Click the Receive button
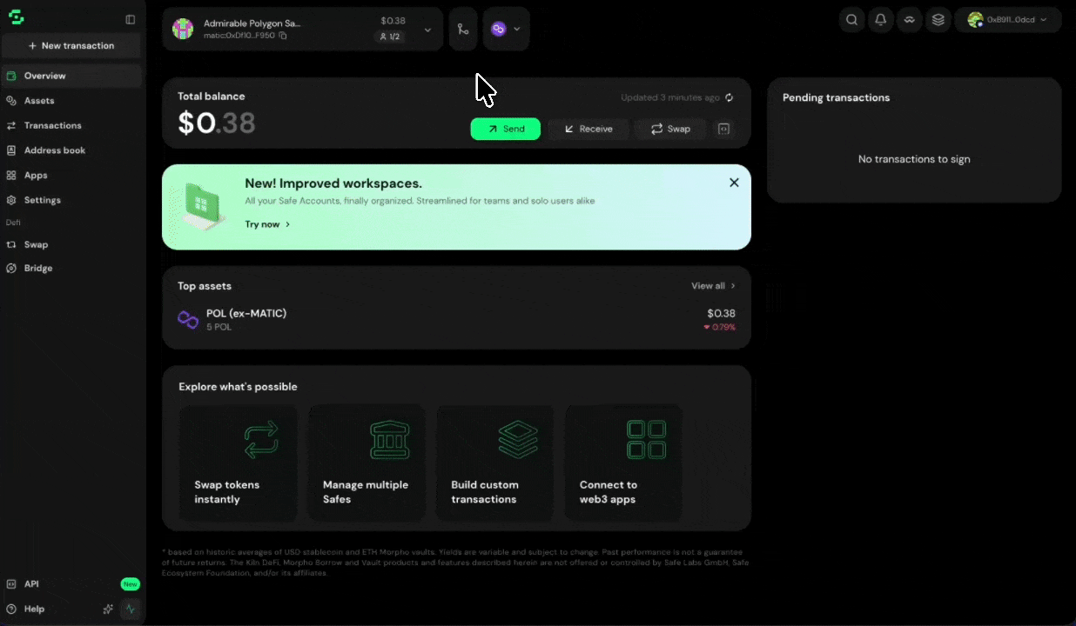This screenshot has height=626, width=1076. 588,129
